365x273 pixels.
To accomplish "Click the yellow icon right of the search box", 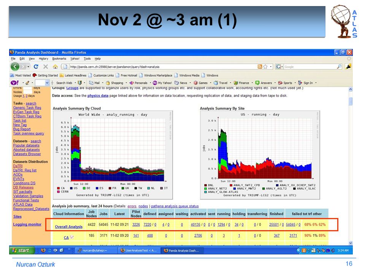I will 348,67.
